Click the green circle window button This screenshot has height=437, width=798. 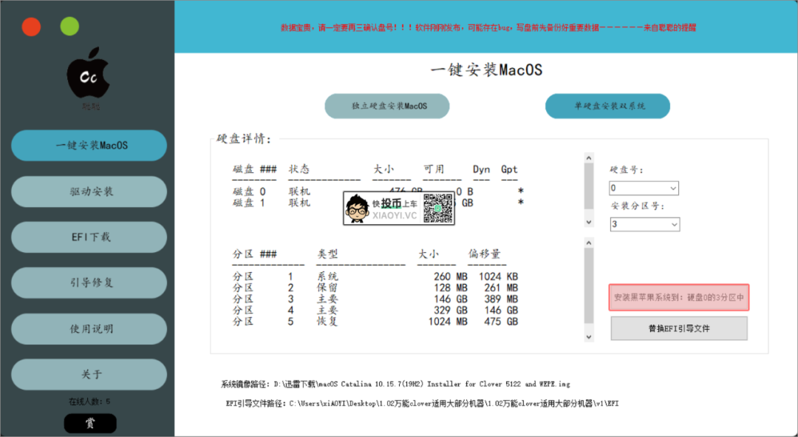pos(69,27)
